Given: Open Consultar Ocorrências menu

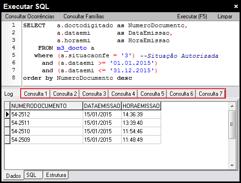Looking at the screenshot, I should [30, 16].
